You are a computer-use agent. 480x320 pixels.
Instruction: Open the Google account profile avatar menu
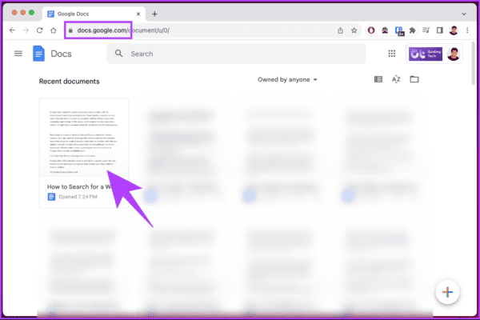(452, 54)
